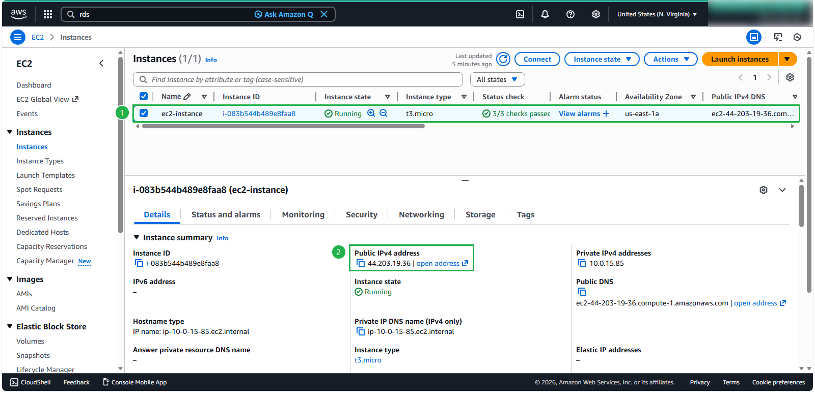
Task: Collapse the Elastic Block Store section
Action: [x=10, y=326]
